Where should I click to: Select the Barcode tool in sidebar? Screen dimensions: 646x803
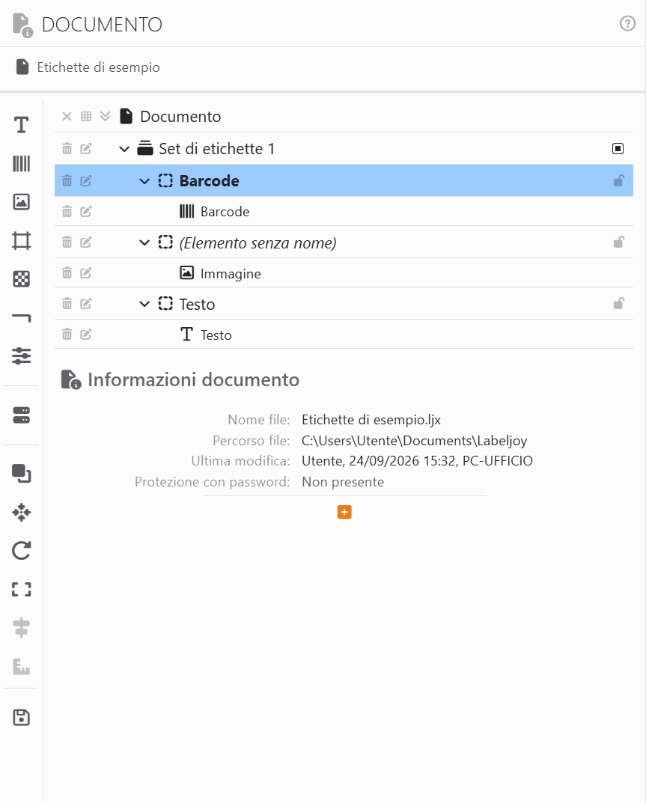pyautogui.click(x=21, y=163)
